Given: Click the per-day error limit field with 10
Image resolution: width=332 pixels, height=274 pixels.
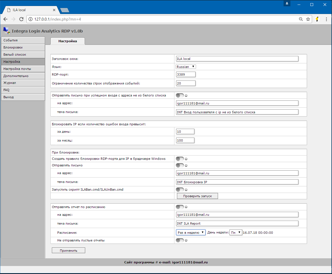Looking at the screenshot, I should 185,132.
